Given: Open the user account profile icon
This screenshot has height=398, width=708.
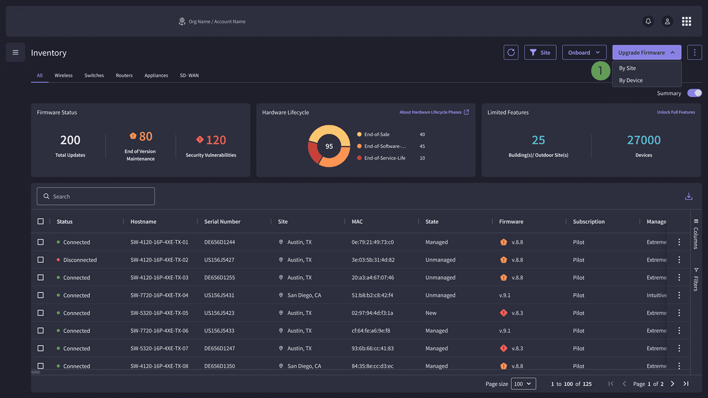Looking at the screenshot, I should point(667,21).
